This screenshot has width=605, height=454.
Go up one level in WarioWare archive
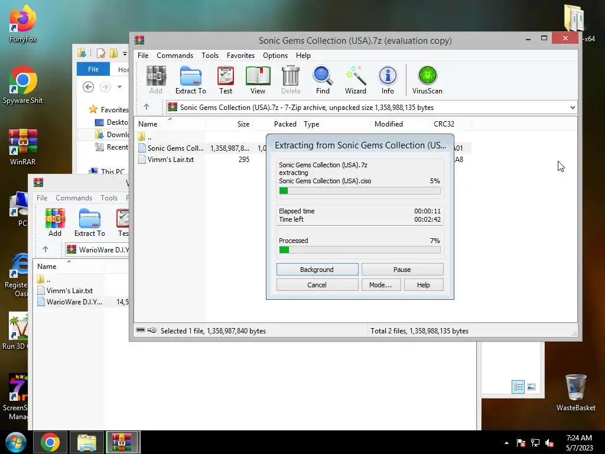pos(45,249)
